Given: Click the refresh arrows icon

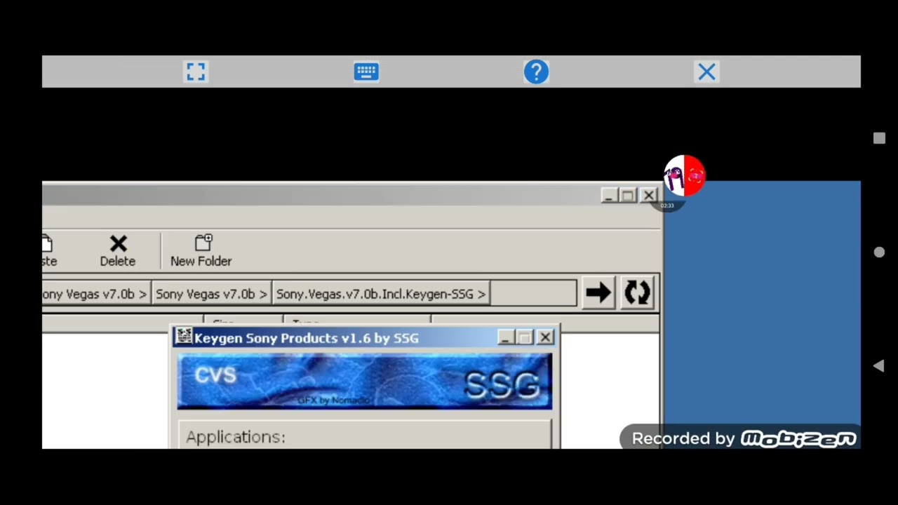Looking at the screenshot, I should 637,293.
